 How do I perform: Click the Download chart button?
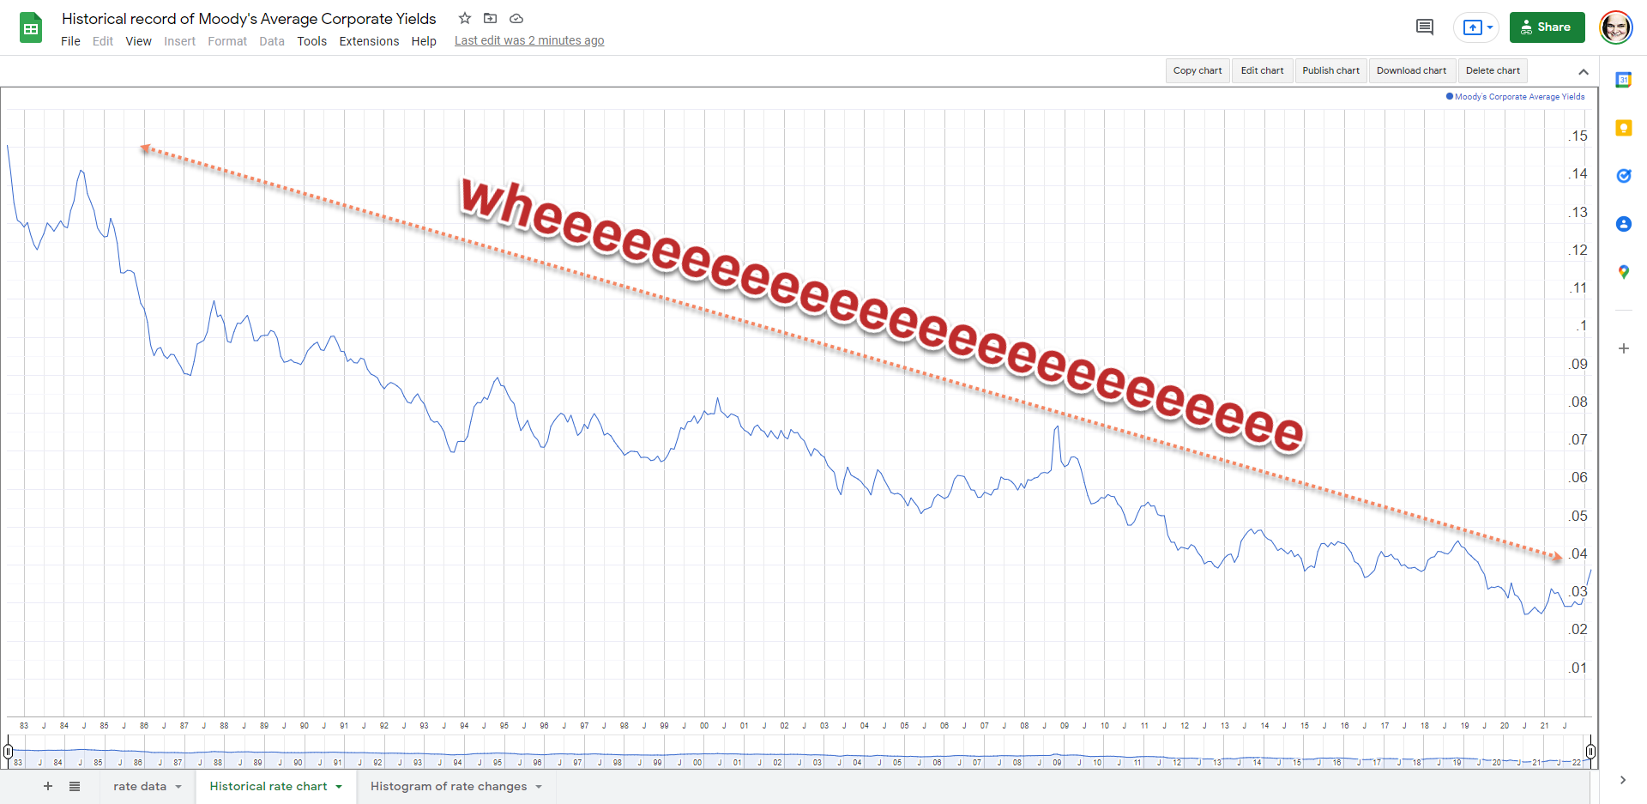click(1411, 70)
